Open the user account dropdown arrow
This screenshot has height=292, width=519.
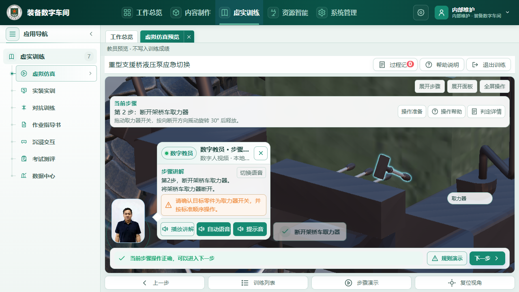(x=508, y=13)
